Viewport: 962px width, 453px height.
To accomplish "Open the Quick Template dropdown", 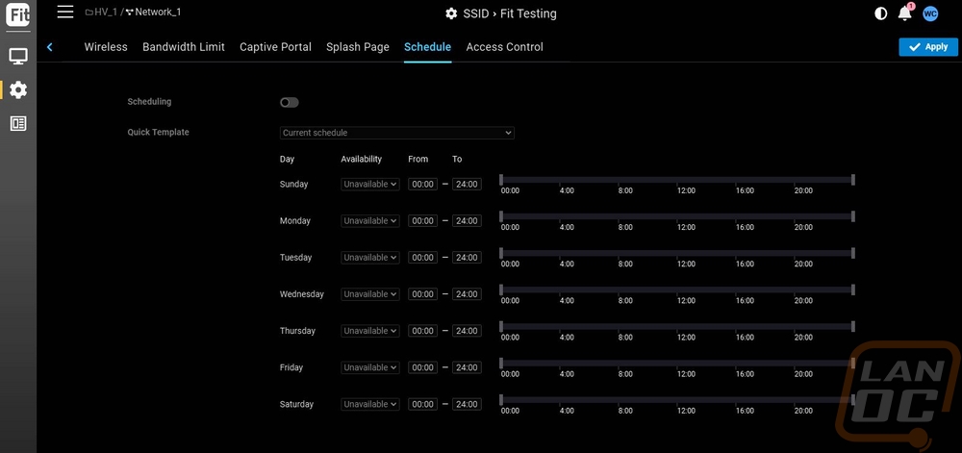I will tap(397, 133).
